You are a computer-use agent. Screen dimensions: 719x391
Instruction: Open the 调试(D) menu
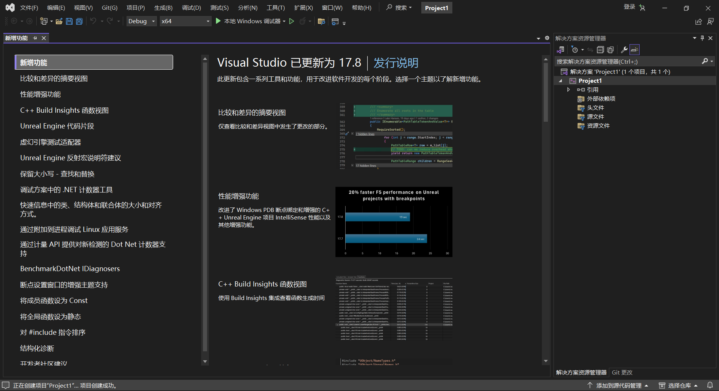pyautogui.click(x=191, y=7)
